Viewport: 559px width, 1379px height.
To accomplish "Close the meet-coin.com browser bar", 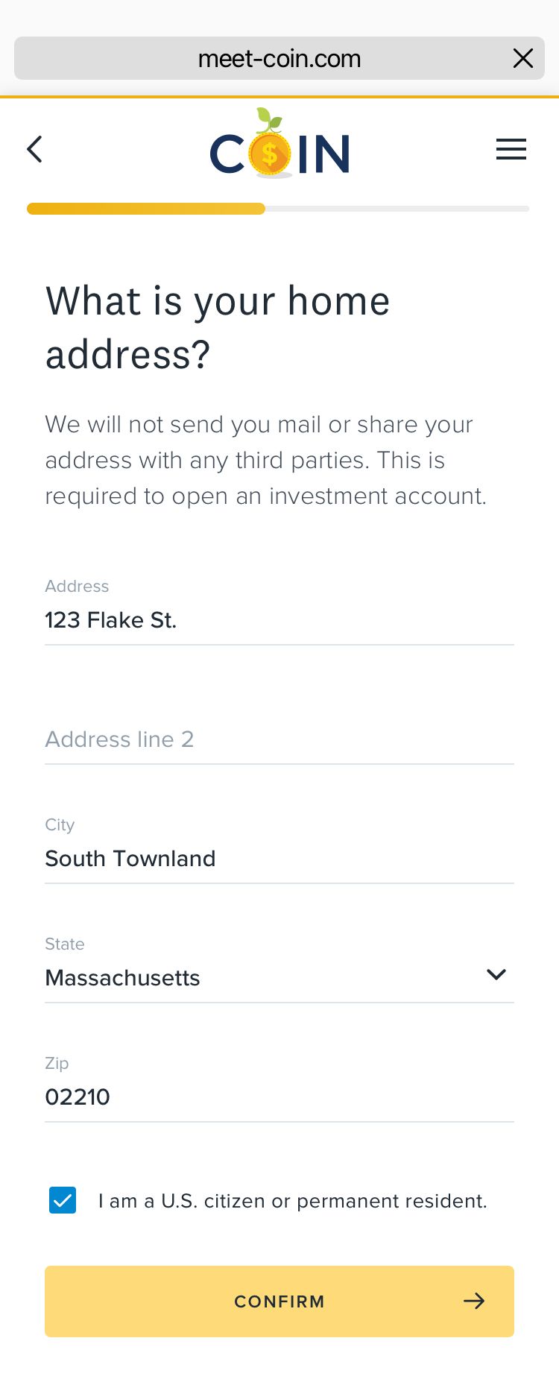I will (x=523, y=58).
